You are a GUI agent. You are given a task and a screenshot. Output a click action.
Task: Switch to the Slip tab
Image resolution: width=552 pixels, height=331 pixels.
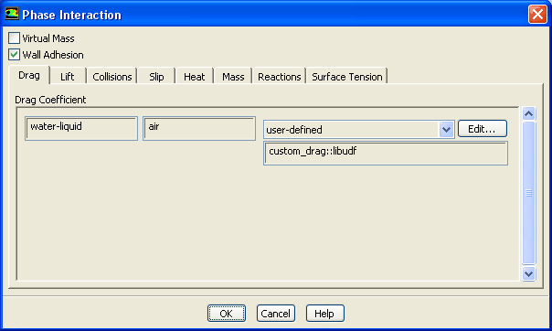click(156, 77)
